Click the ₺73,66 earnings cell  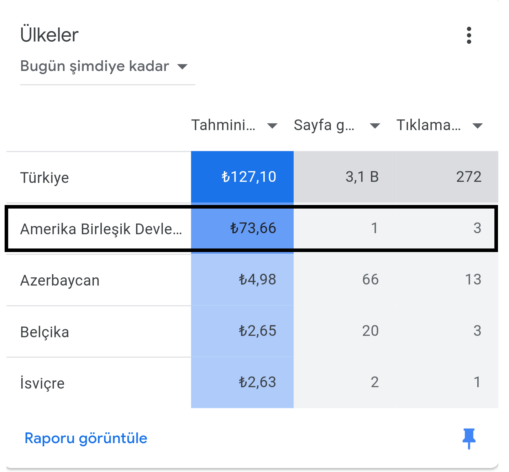tap(242, 229)
